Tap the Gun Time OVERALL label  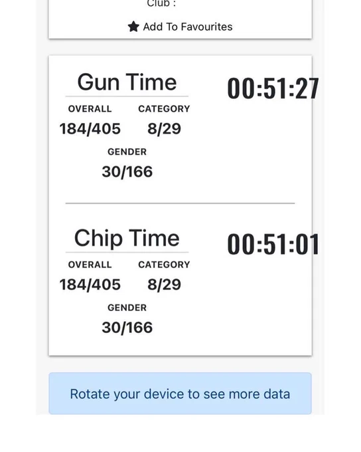[90, 108]
